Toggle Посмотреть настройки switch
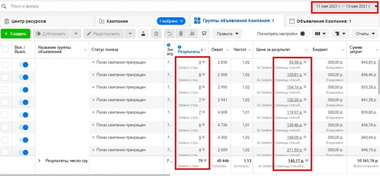 [304, 34]
